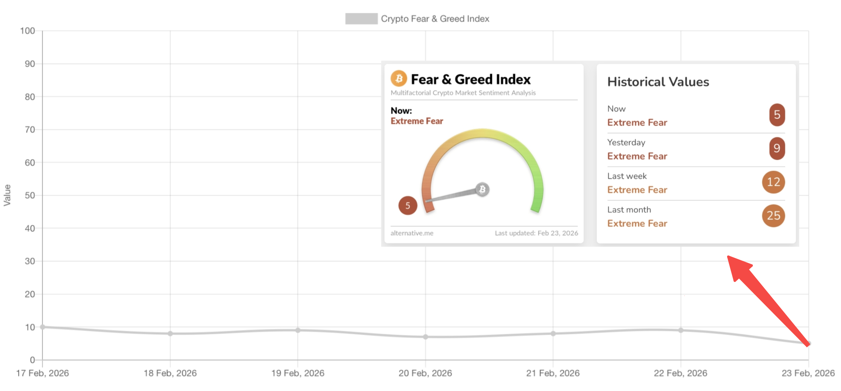This screenshot has height=391, width=841.
Task: Click the red 5 badge beside the gauge
Action: [x=408, y=206]
